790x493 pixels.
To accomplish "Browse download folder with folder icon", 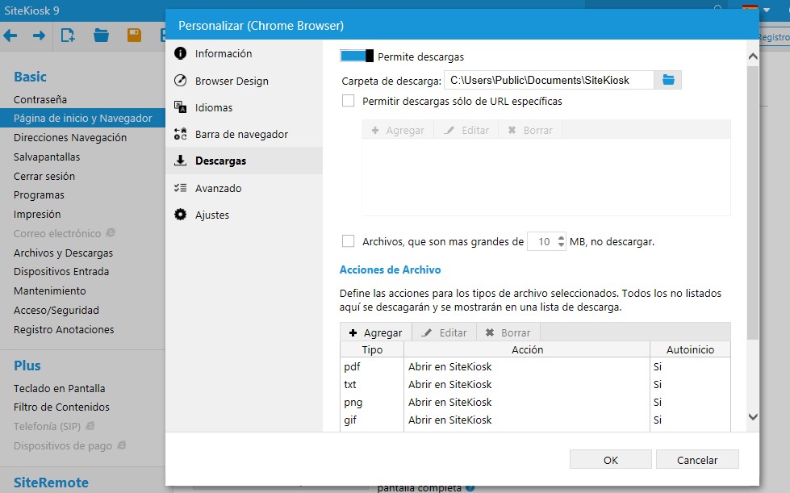I will [x=668, y=80].
